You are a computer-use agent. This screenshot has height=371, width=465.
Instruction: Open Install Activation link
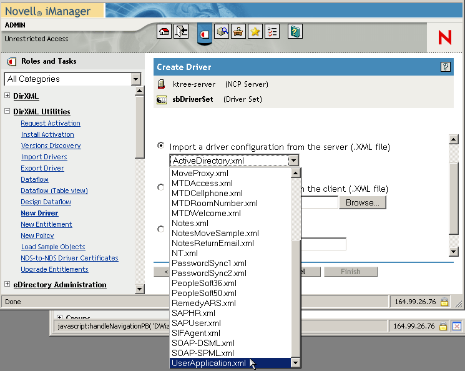point(47,134)
